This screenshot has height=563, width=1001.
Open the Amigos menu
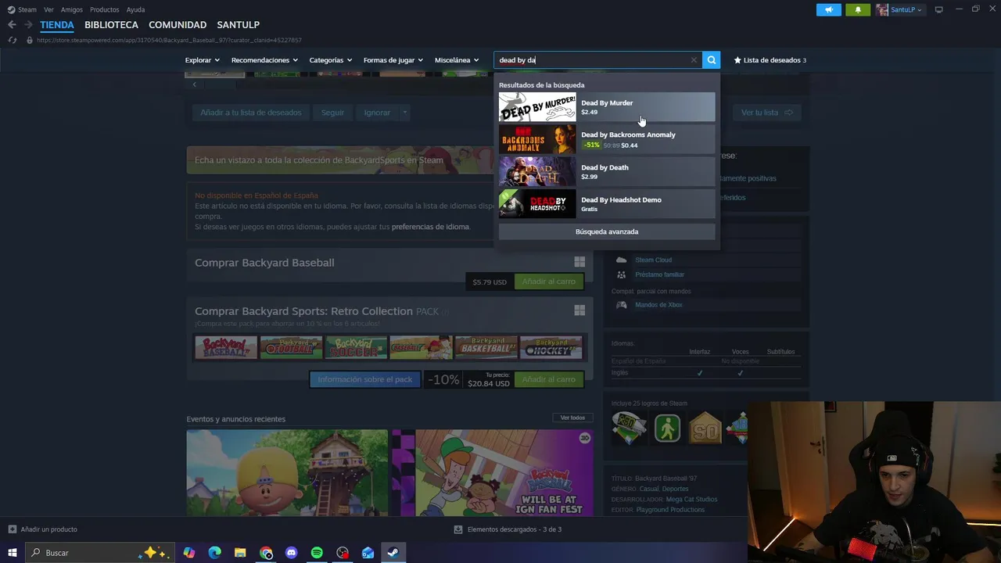[72, 9]
